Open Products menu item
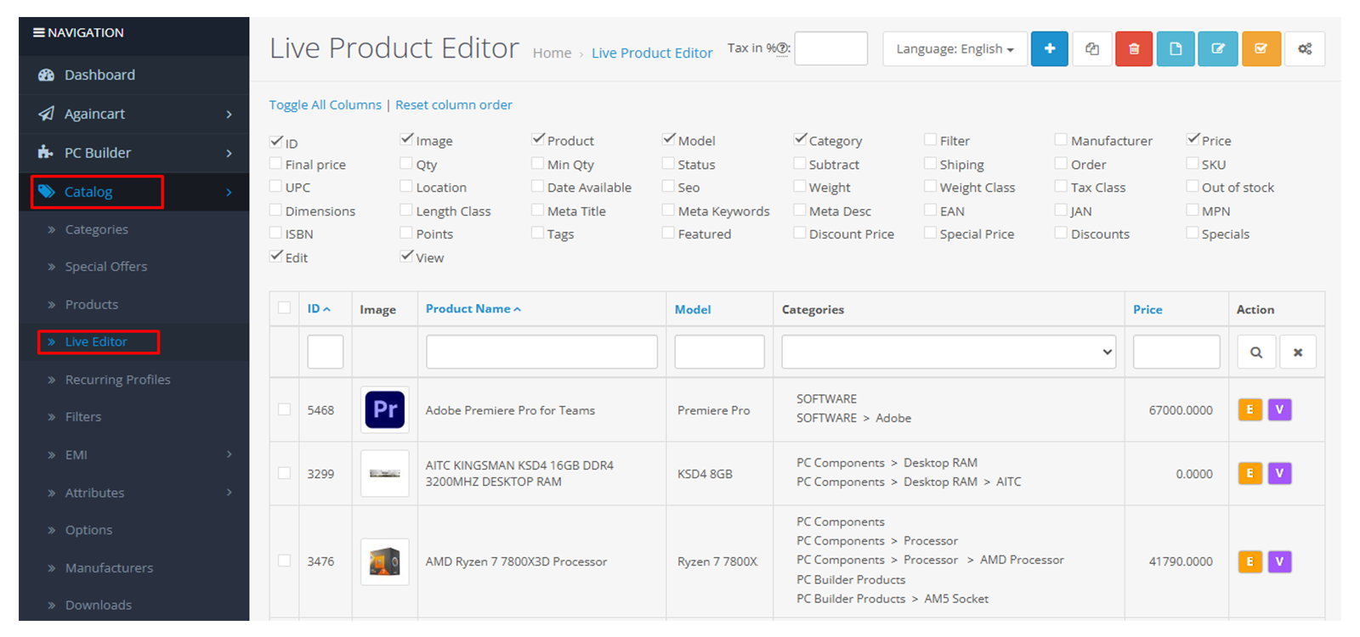The width and height of the screenshot is (1360, 637). click(x=92, y=305)
